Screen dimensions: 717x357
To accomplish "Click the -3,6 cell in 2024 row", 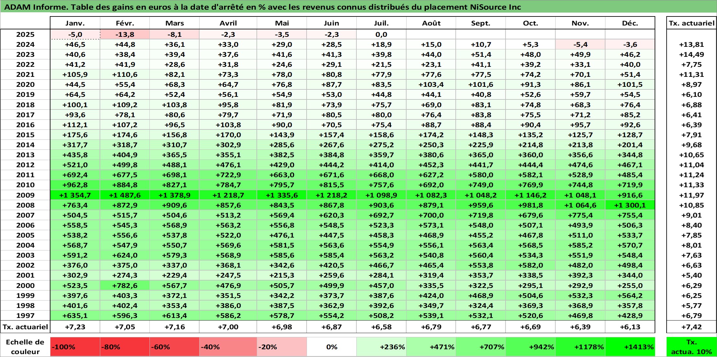I will click(630, 45).
